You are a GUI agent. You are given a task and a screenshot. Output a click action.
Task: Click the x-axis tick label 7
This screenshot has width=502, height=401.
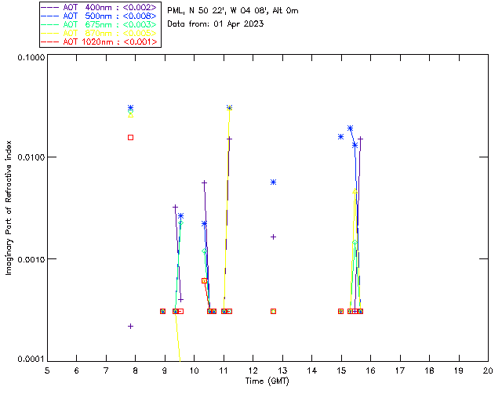point(106,370)
